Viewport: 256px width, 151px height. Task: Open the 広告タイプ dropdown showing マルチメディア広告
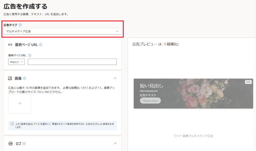point(62,31)
